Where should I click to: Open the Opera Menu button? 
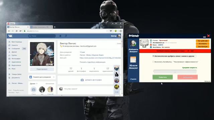point(11,24)
